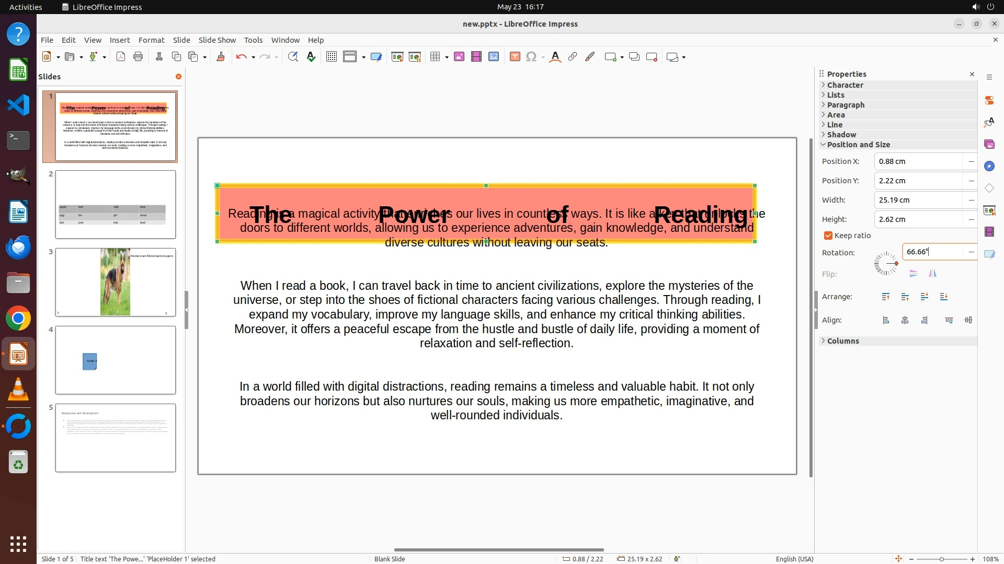Close the Slides panel
The width and height of the screenshot is (1004, 564).
point(178,77)
